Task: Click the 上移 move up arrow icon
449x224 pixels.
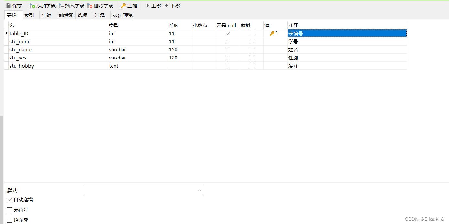Action: pyautogui.click(x=147, y=5)
